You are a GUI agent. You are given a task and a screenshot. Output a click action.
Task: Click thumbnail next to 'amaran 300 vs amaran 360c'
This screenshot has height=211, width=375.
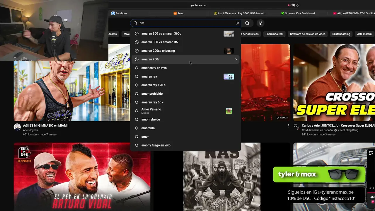tap(229, 33)
